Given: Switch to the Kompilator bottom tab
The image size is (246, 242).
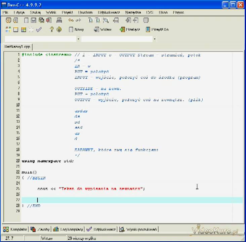Looking at the screenshot, I should pyautogui.click(x=15, y=229).
